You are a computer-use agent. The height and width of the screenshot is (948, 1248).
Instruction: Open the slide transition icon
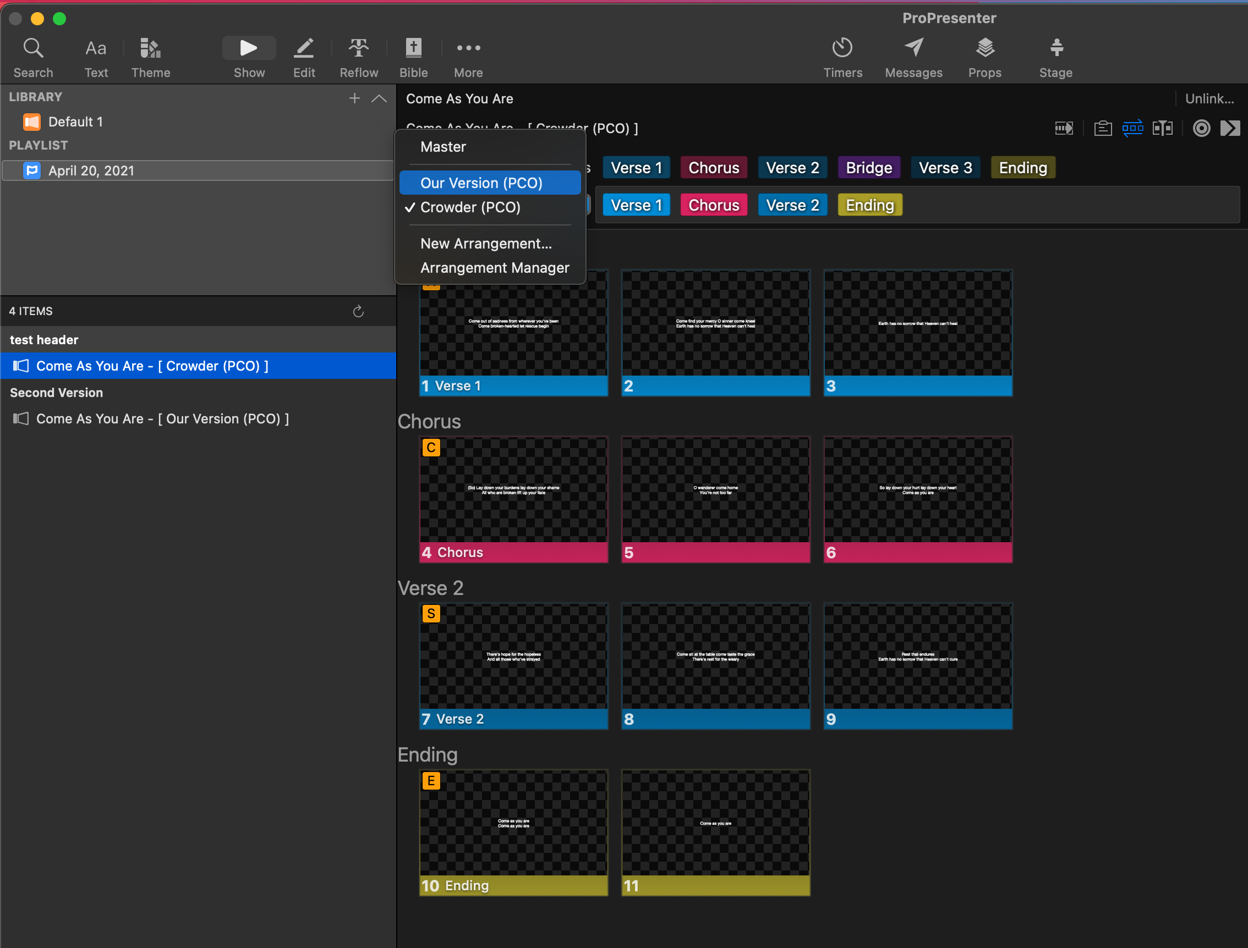(1064, 129)
